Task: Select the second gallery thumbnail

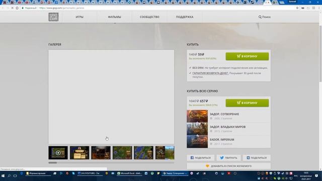Action: 79,153
